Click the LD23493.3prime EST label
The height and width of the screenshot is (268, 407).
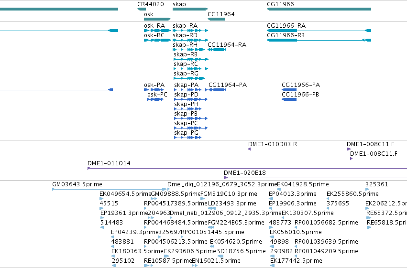click(232, 204)
